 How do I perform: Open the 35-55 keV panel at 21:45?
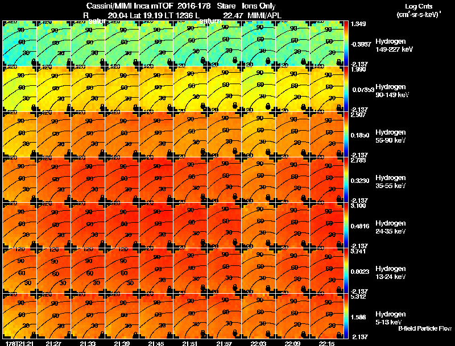(156, 180)
